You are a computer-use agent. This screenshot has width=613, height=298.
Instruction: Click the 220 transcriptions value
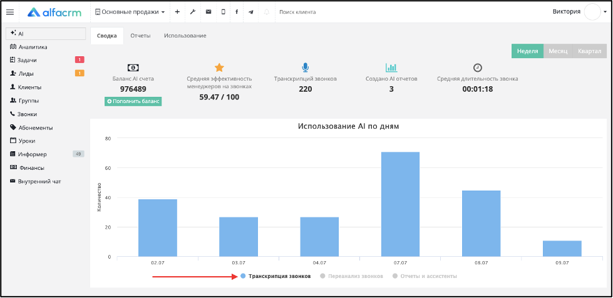pyautogui.click(x=306, y=89)
